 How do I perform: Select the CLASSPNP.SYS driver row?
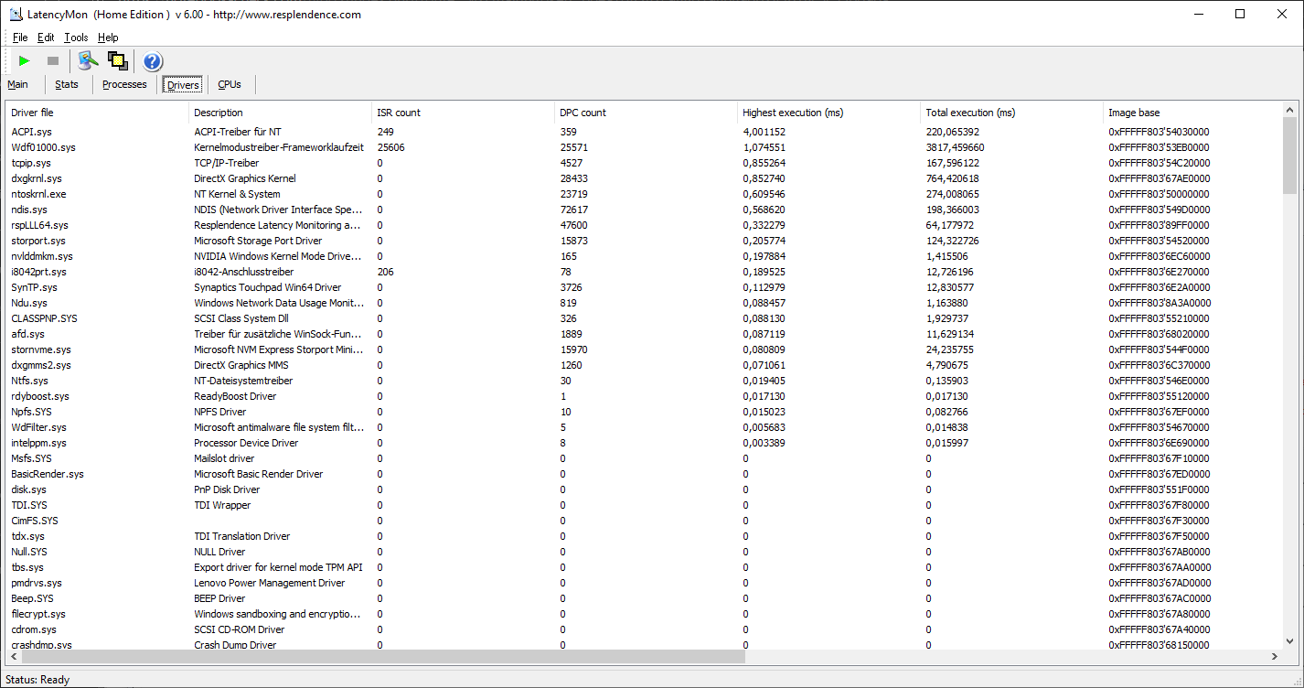(x=645, y=318)
